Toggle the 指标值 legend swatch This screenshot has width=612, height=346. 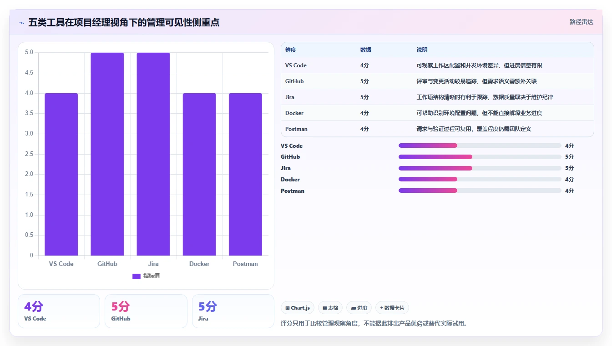(137, 276)
